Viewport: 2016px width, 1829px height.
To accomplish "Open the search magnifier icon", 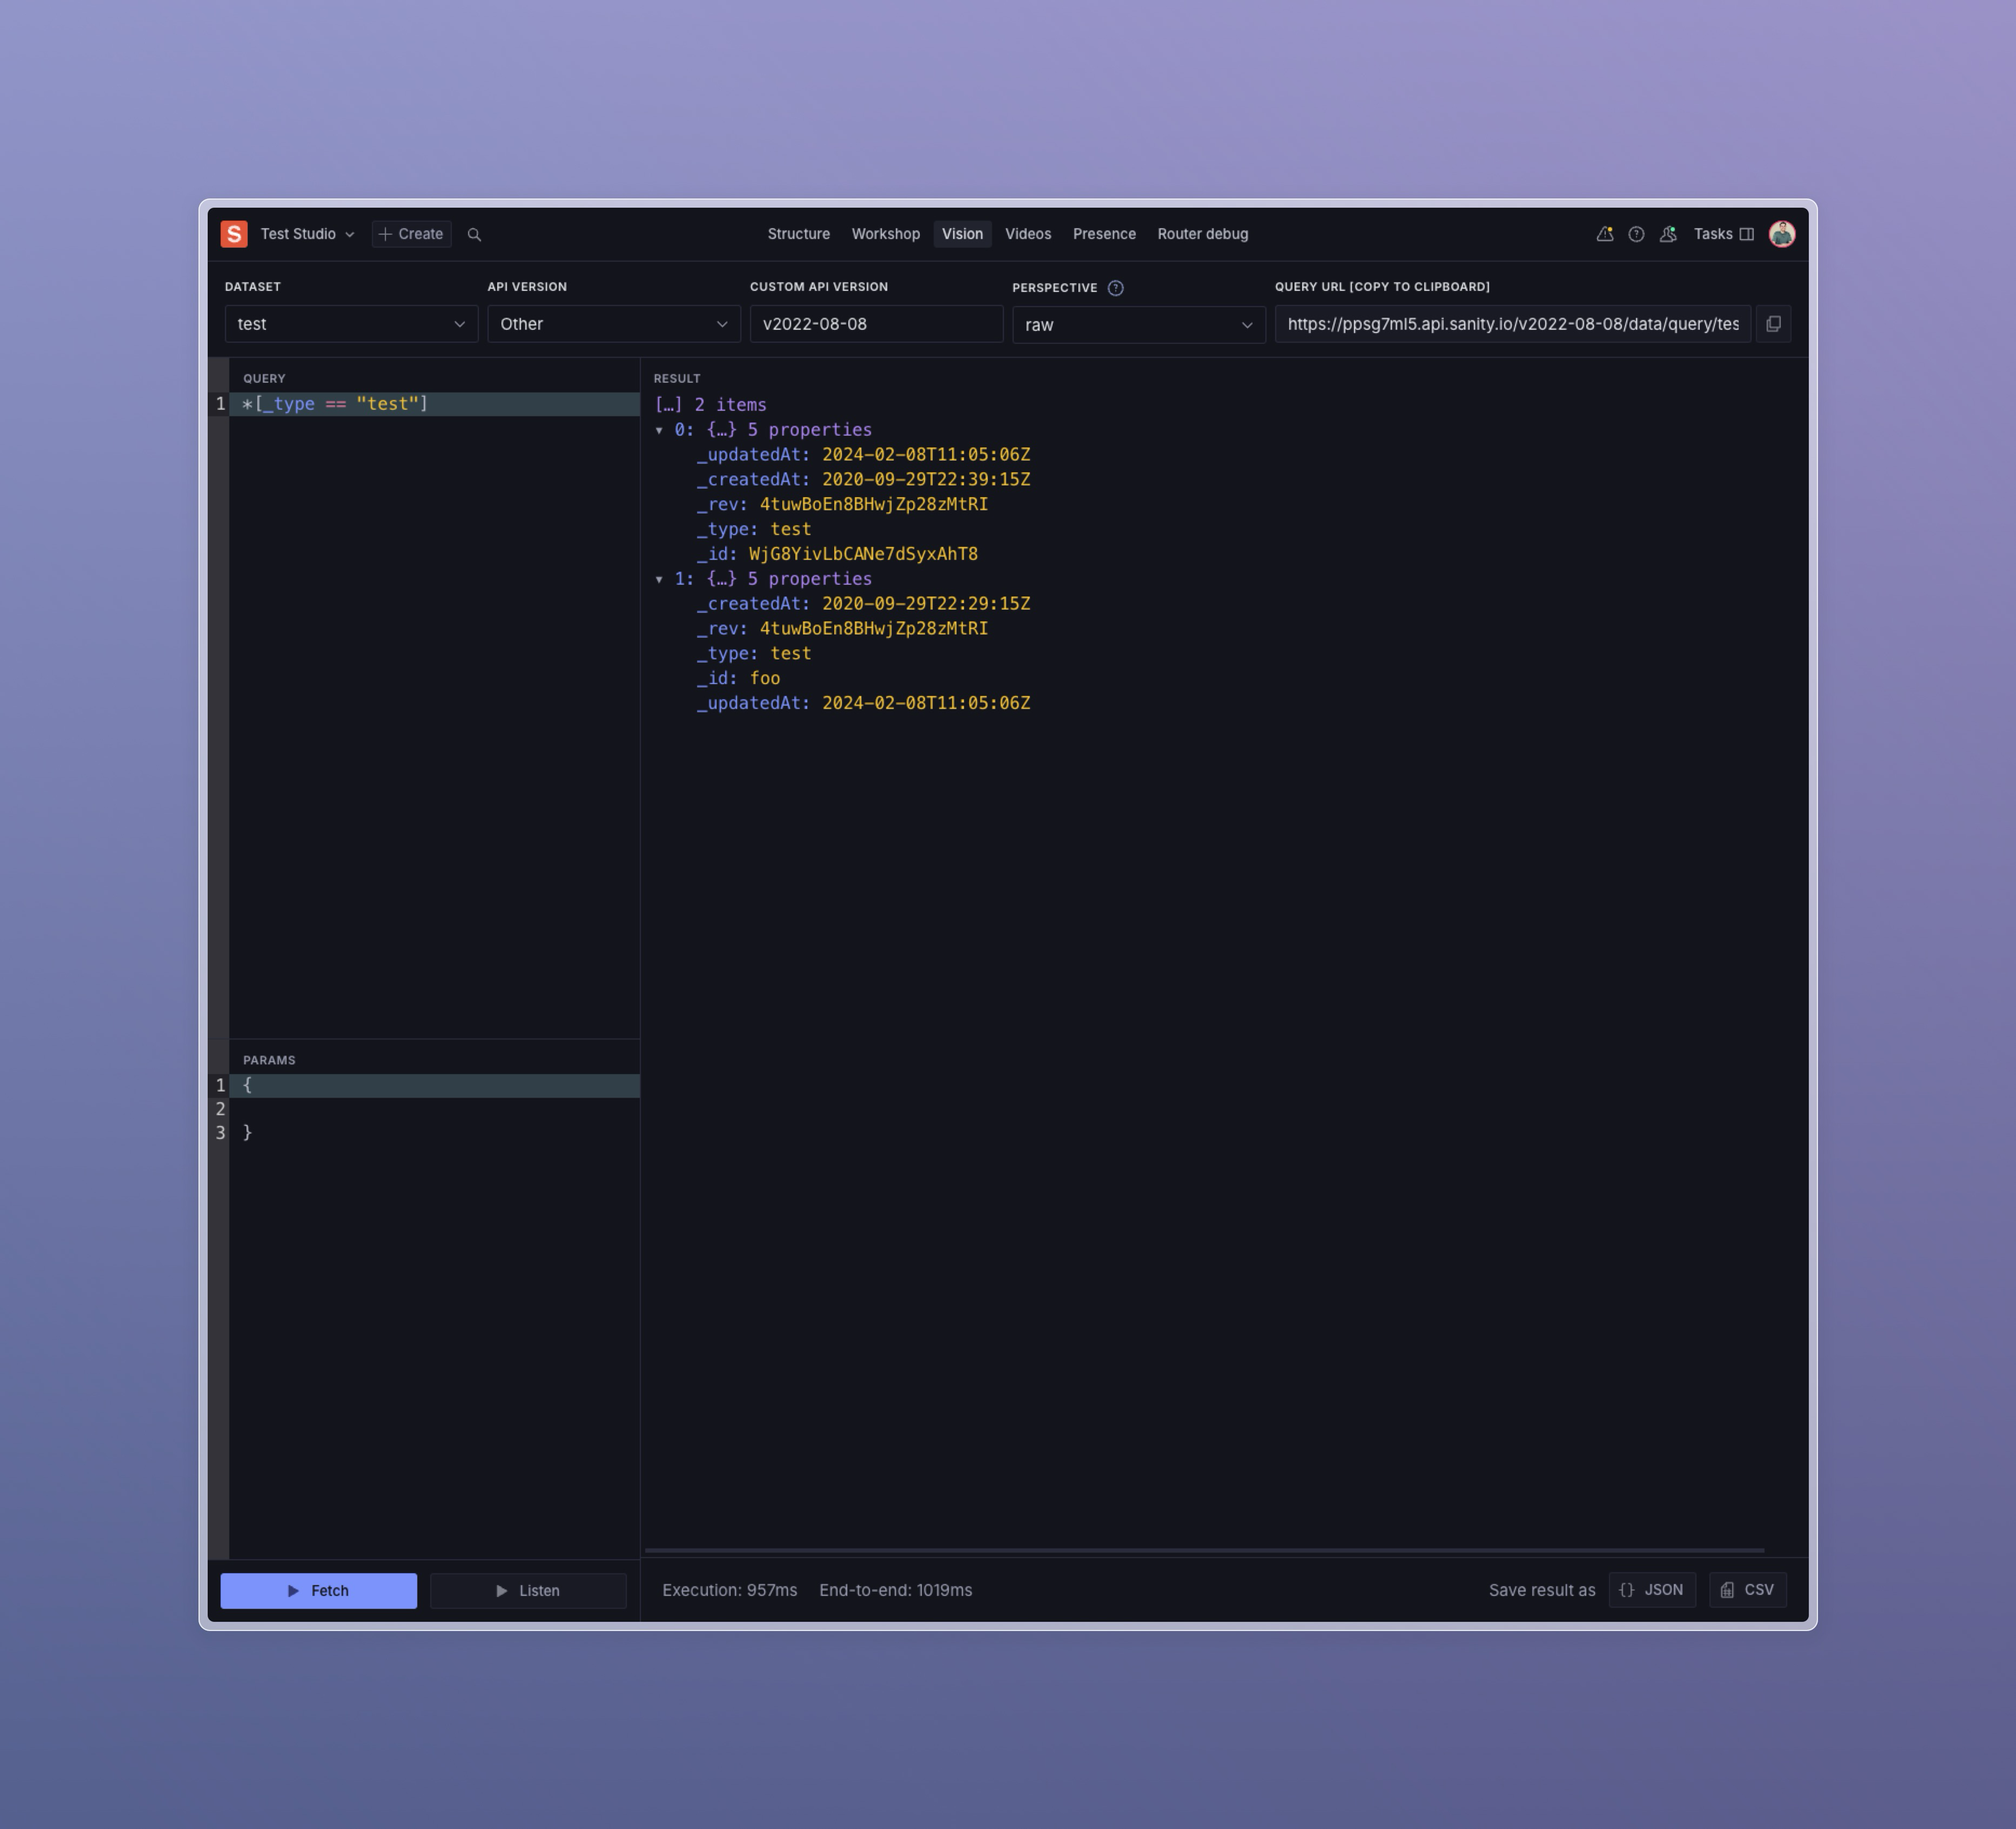I will (474, 235).
